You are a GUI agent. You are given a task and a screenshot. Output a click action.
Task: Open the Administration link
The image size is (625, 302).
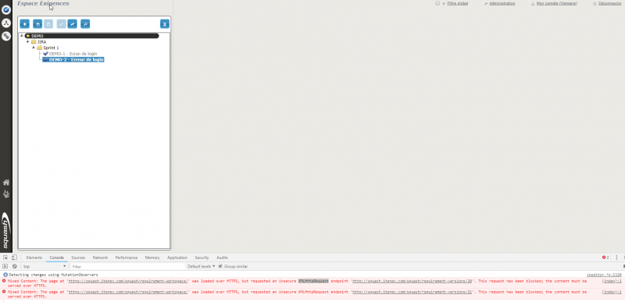click(502, 3)
